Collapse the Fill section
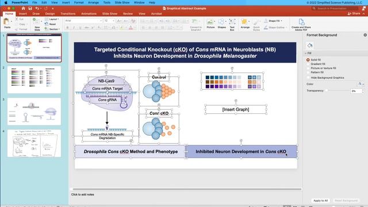The width and height of the screenshot is (368, 207). (306, 53)
